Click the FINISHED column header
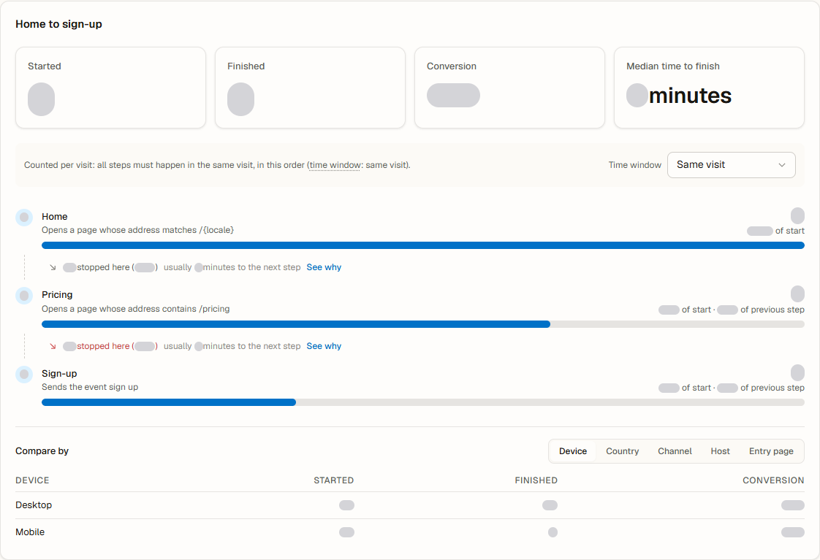 click(536, 480)
